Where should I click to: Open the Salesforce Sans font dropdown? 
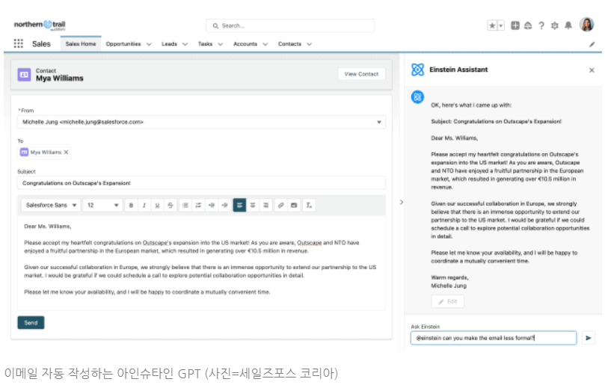tap(51, 205)
